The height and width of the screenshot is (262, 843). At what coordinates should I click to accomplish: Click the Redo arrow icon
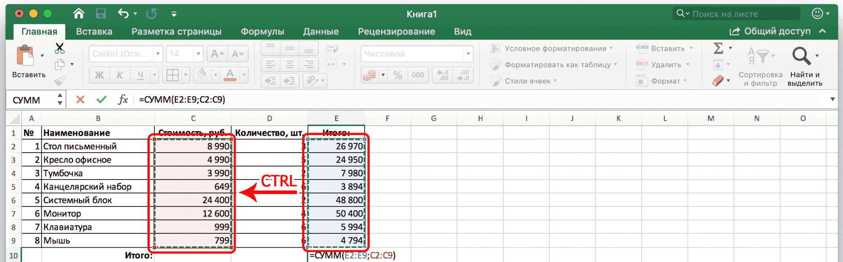coord(151,13)
